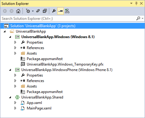Click C# icon of UniversalBlankApp.Windows project
This screenshot has width=145, height=118.
17,37
